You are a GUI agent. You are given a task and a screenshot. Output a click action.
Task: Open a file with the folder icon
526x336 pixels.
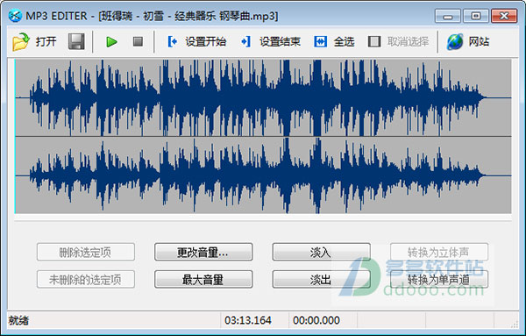pos(21,41)
